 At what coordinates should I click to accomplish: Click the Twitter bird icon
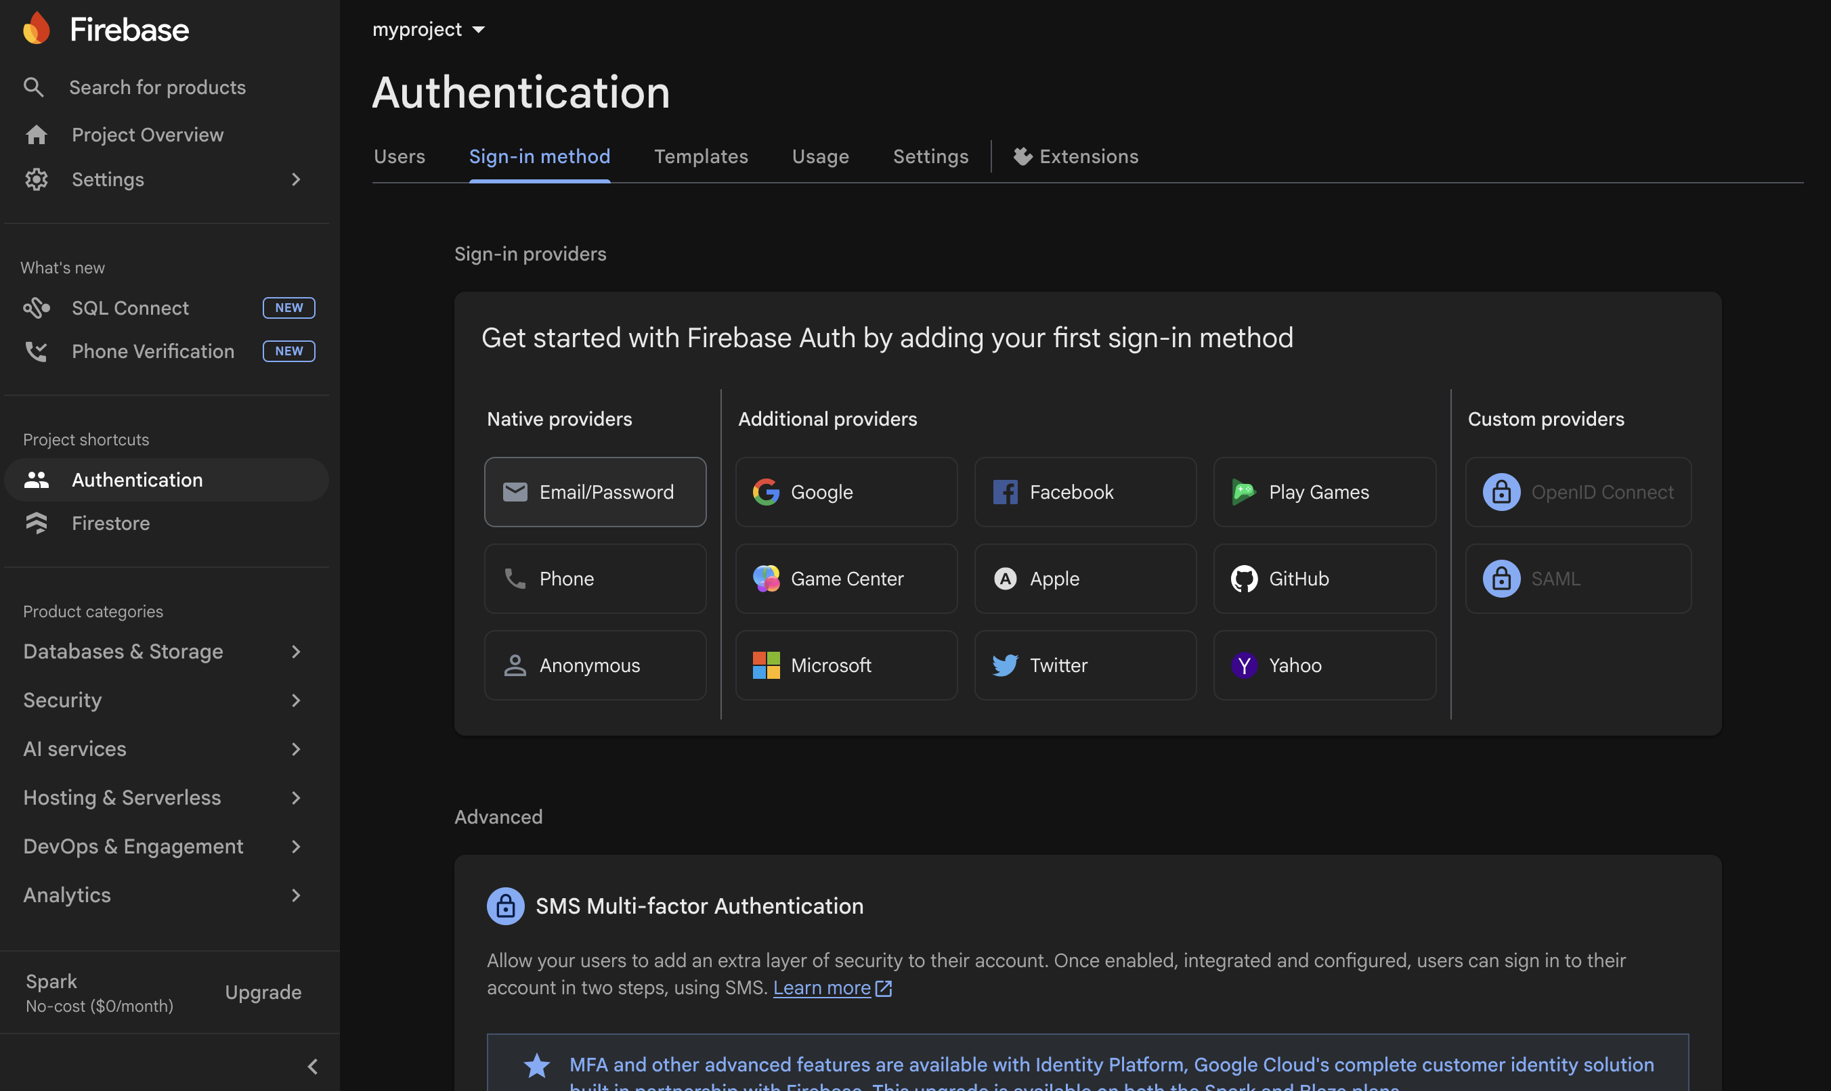1005,665
